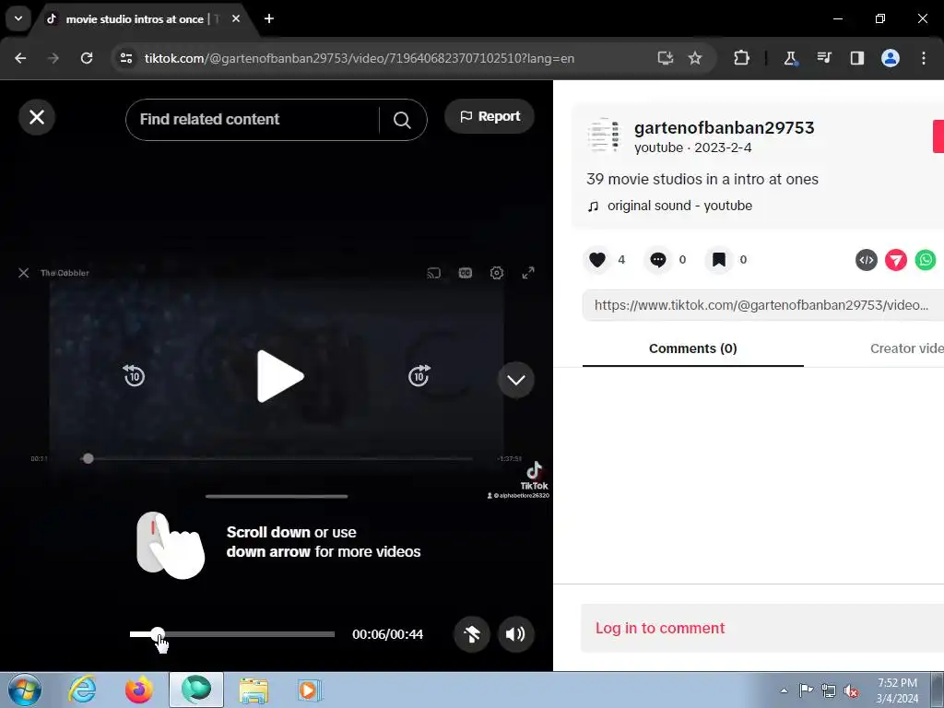The height and width of the screenshot is (708, 944).
Task: Close the movie studio intros tab
Action: coord(236,18)
